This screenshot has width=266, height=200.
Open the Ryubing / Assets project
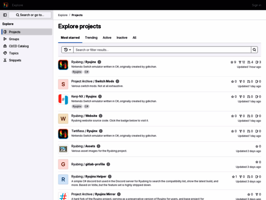83,146
